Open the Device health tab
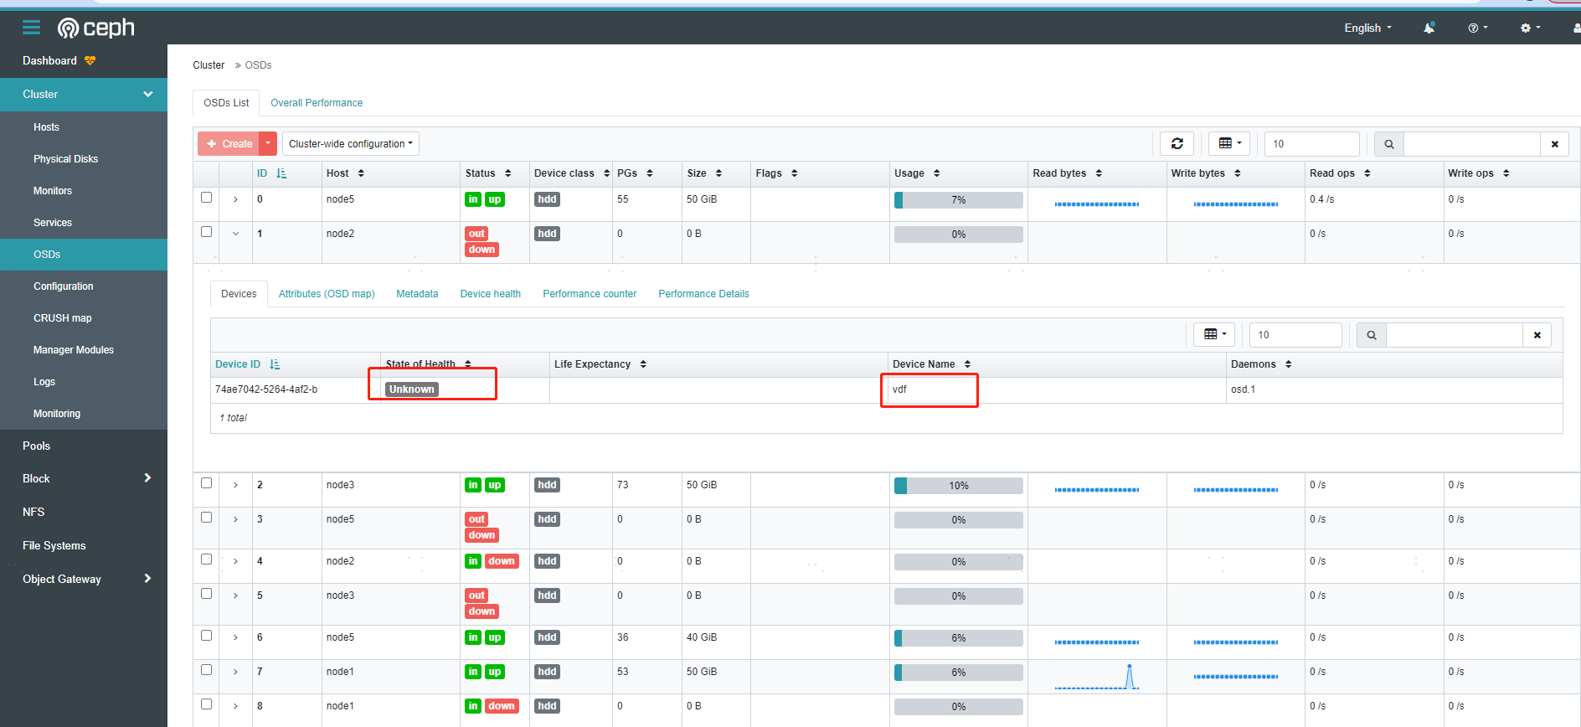 491,294
